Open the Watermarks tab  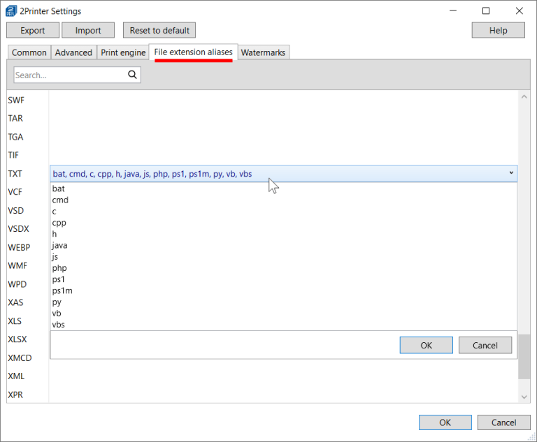[264, 52]
